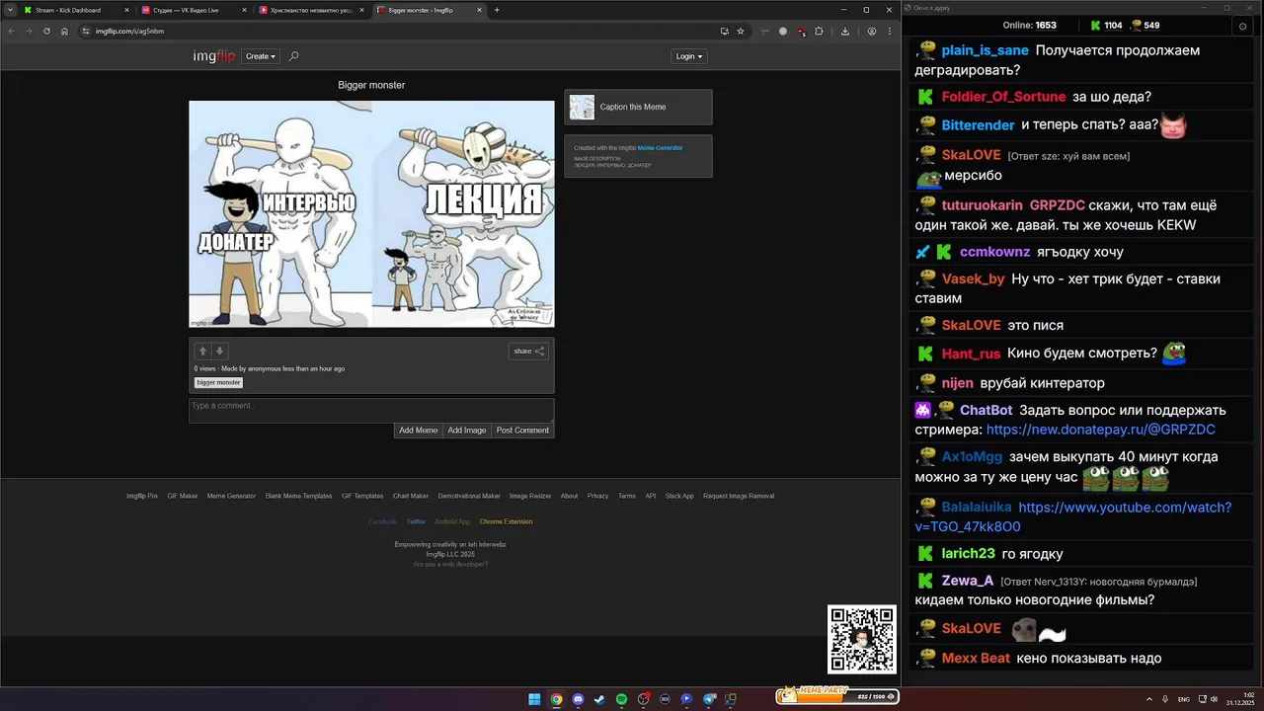Open Twitter footer link
The height and width of the screenshot is (711, 1264).
[x=416, y=521]
